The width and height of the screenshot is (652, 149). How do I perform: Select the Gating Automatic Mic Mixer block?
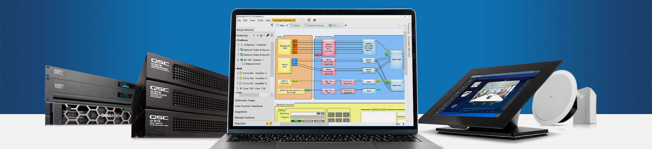pos(368,47)
